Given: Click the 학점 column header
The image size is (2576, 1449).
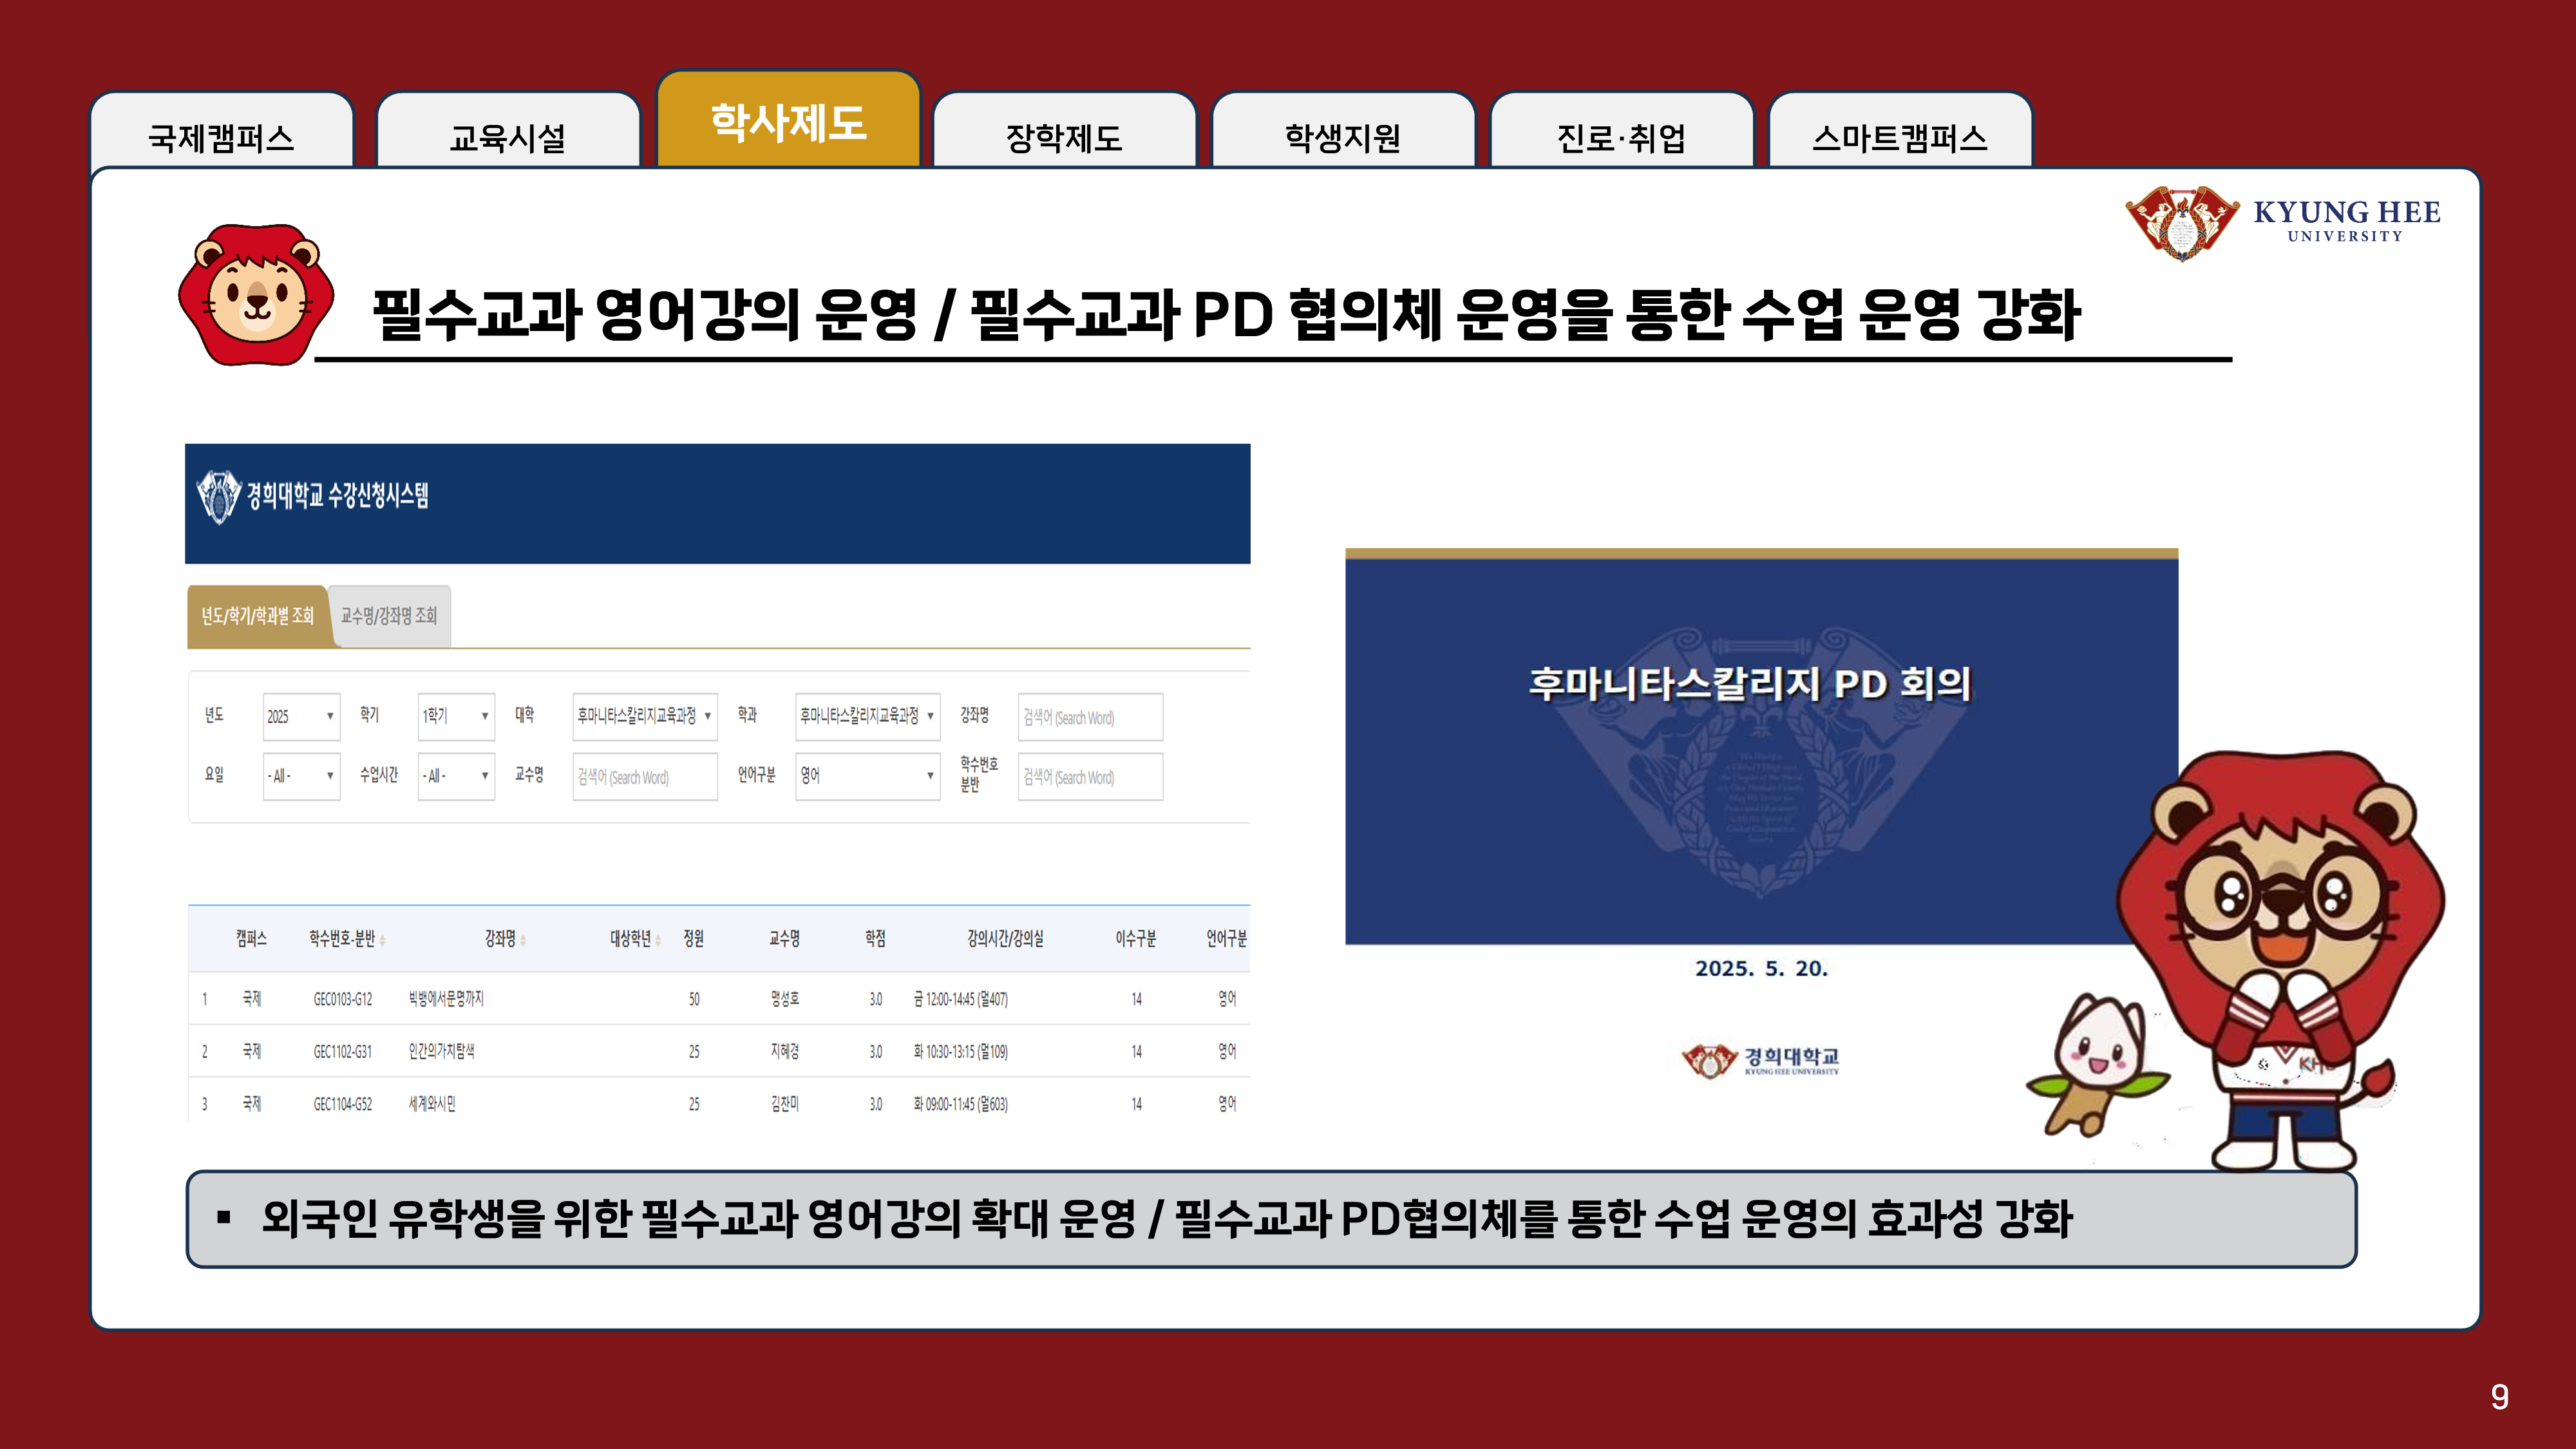Looking at the screenshot, I should coord(875,938).
